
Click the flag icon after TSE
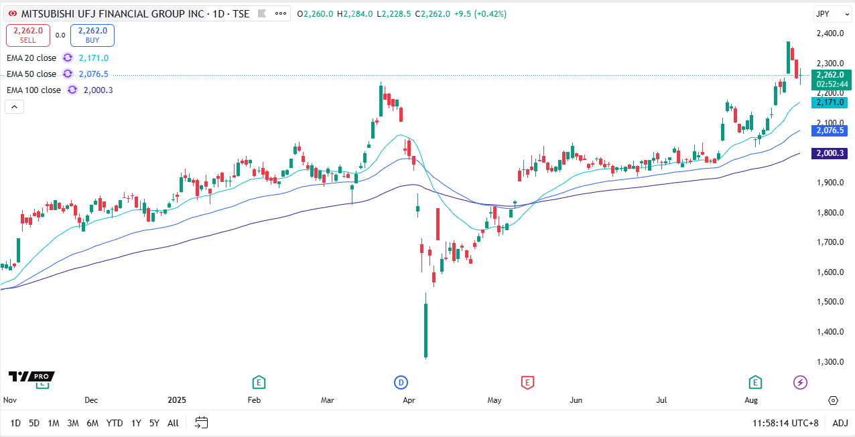click(x=262, y=14)
